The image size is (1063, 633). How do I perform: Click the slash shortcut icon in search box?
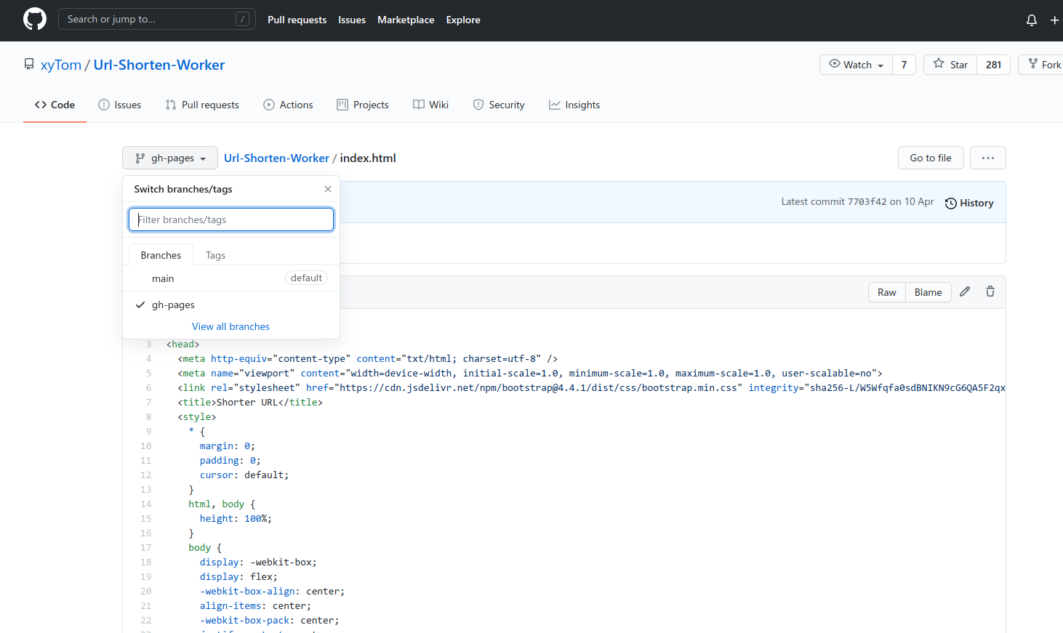pyautogui.click(x=242, y=20)
